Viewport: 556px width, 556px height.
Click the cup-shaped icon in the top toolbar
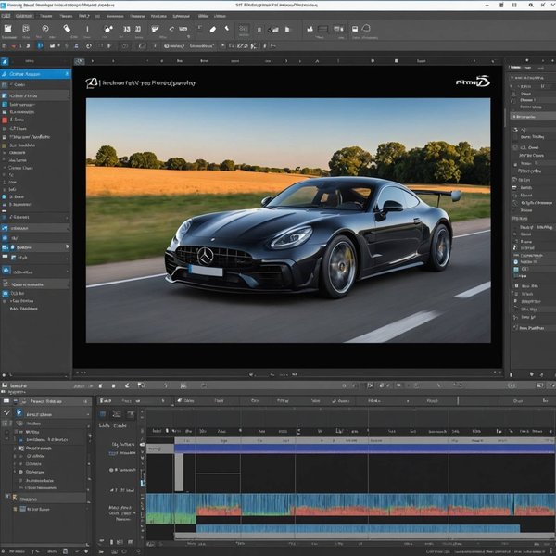[155, 29]
